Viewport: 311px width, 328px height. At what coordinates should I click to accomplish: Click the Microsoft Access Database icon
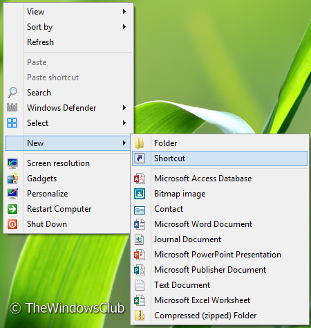(140, 179)
